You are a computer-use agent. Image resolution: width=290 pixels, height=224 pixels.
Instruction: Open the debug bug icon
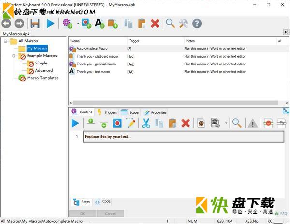click(201, 123)
